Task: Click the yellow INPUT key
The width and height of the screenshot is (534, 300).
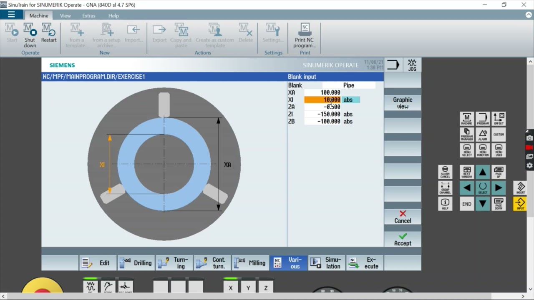Action: (x=520, y=204)
